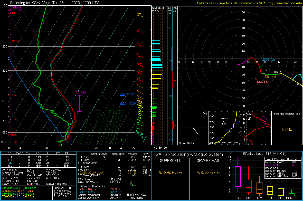This screenshot has width=303, height=201.
Task: Click the 'EF2' axis label
Action: (259, 198)
